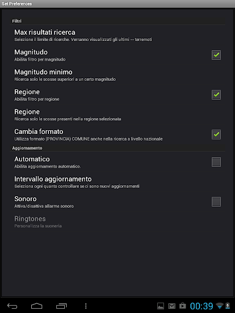Tap the Ringtones preference entry
This screenshot has width=235, height=313.
(117, 222)
